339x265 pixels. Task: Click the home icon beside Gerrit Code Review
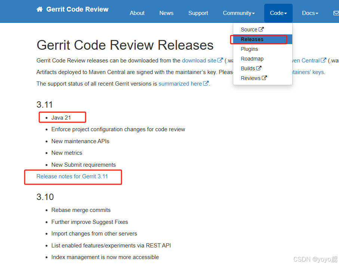[x=40, y=9]
